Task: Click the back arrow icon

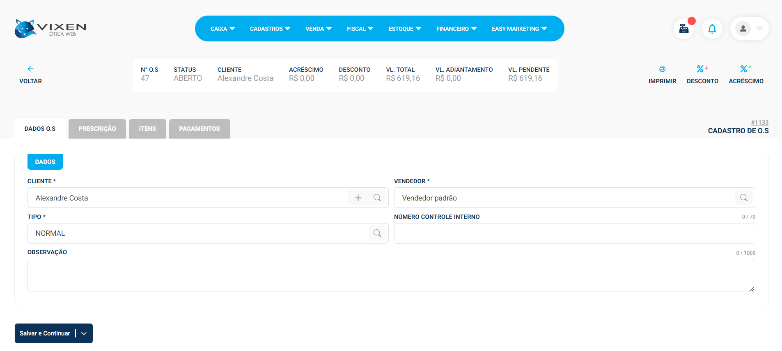Action: (x=30, y=69)
